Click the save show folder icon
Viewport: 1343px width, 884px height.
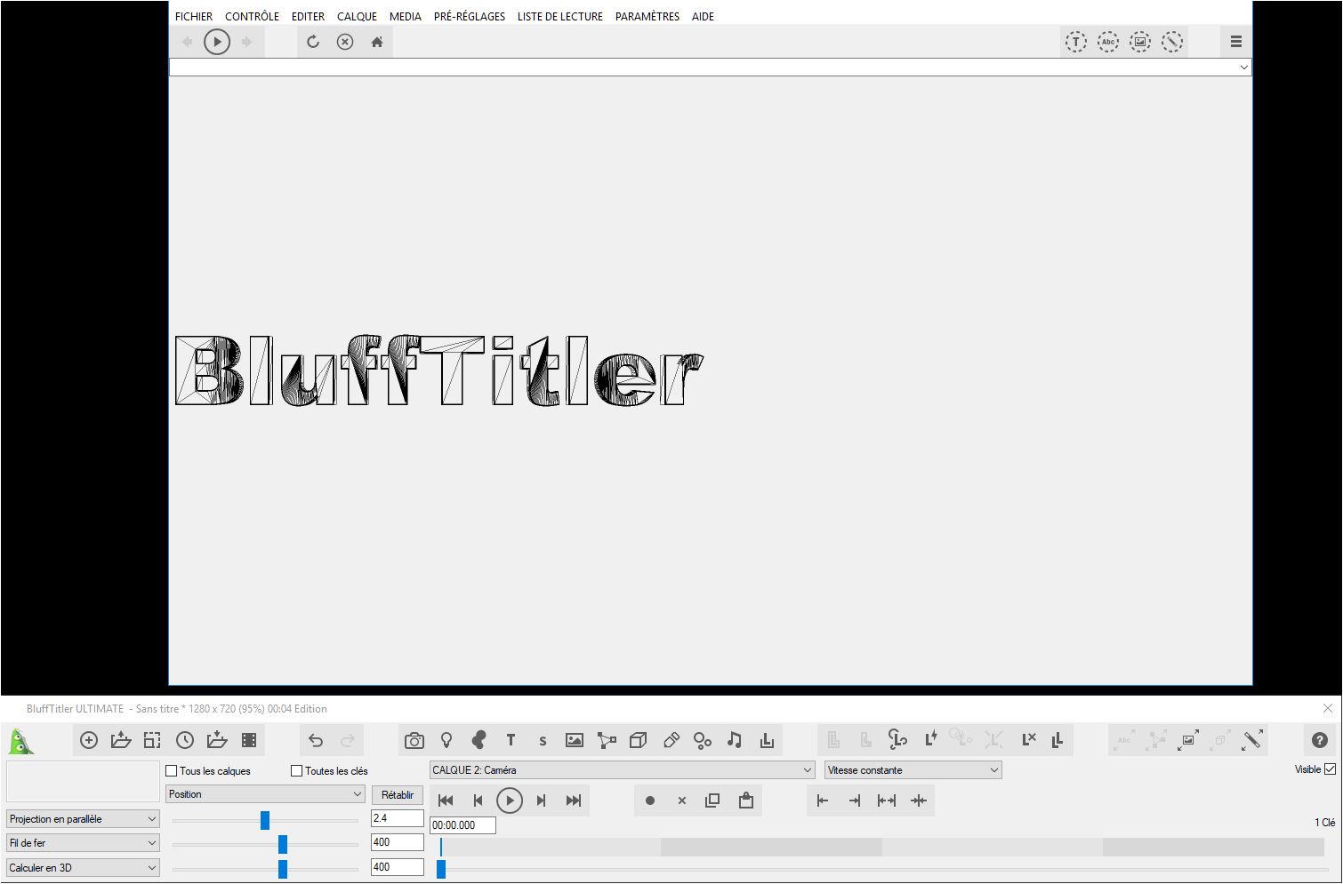click(x=217, y=740)
